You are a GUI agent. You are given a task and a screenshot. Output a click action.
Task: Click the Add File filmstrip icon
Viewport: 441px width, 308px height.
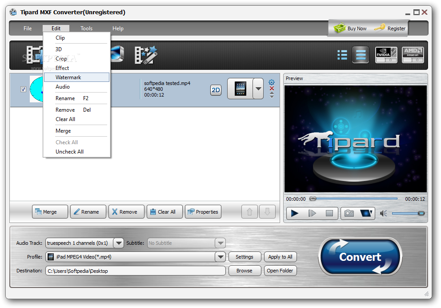coord(34,54)
